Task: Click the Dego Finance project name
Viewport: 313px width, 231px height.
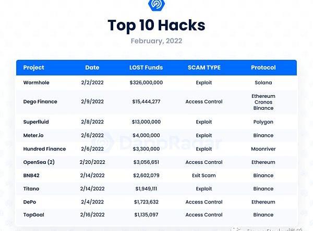Action: coord(40,102)
